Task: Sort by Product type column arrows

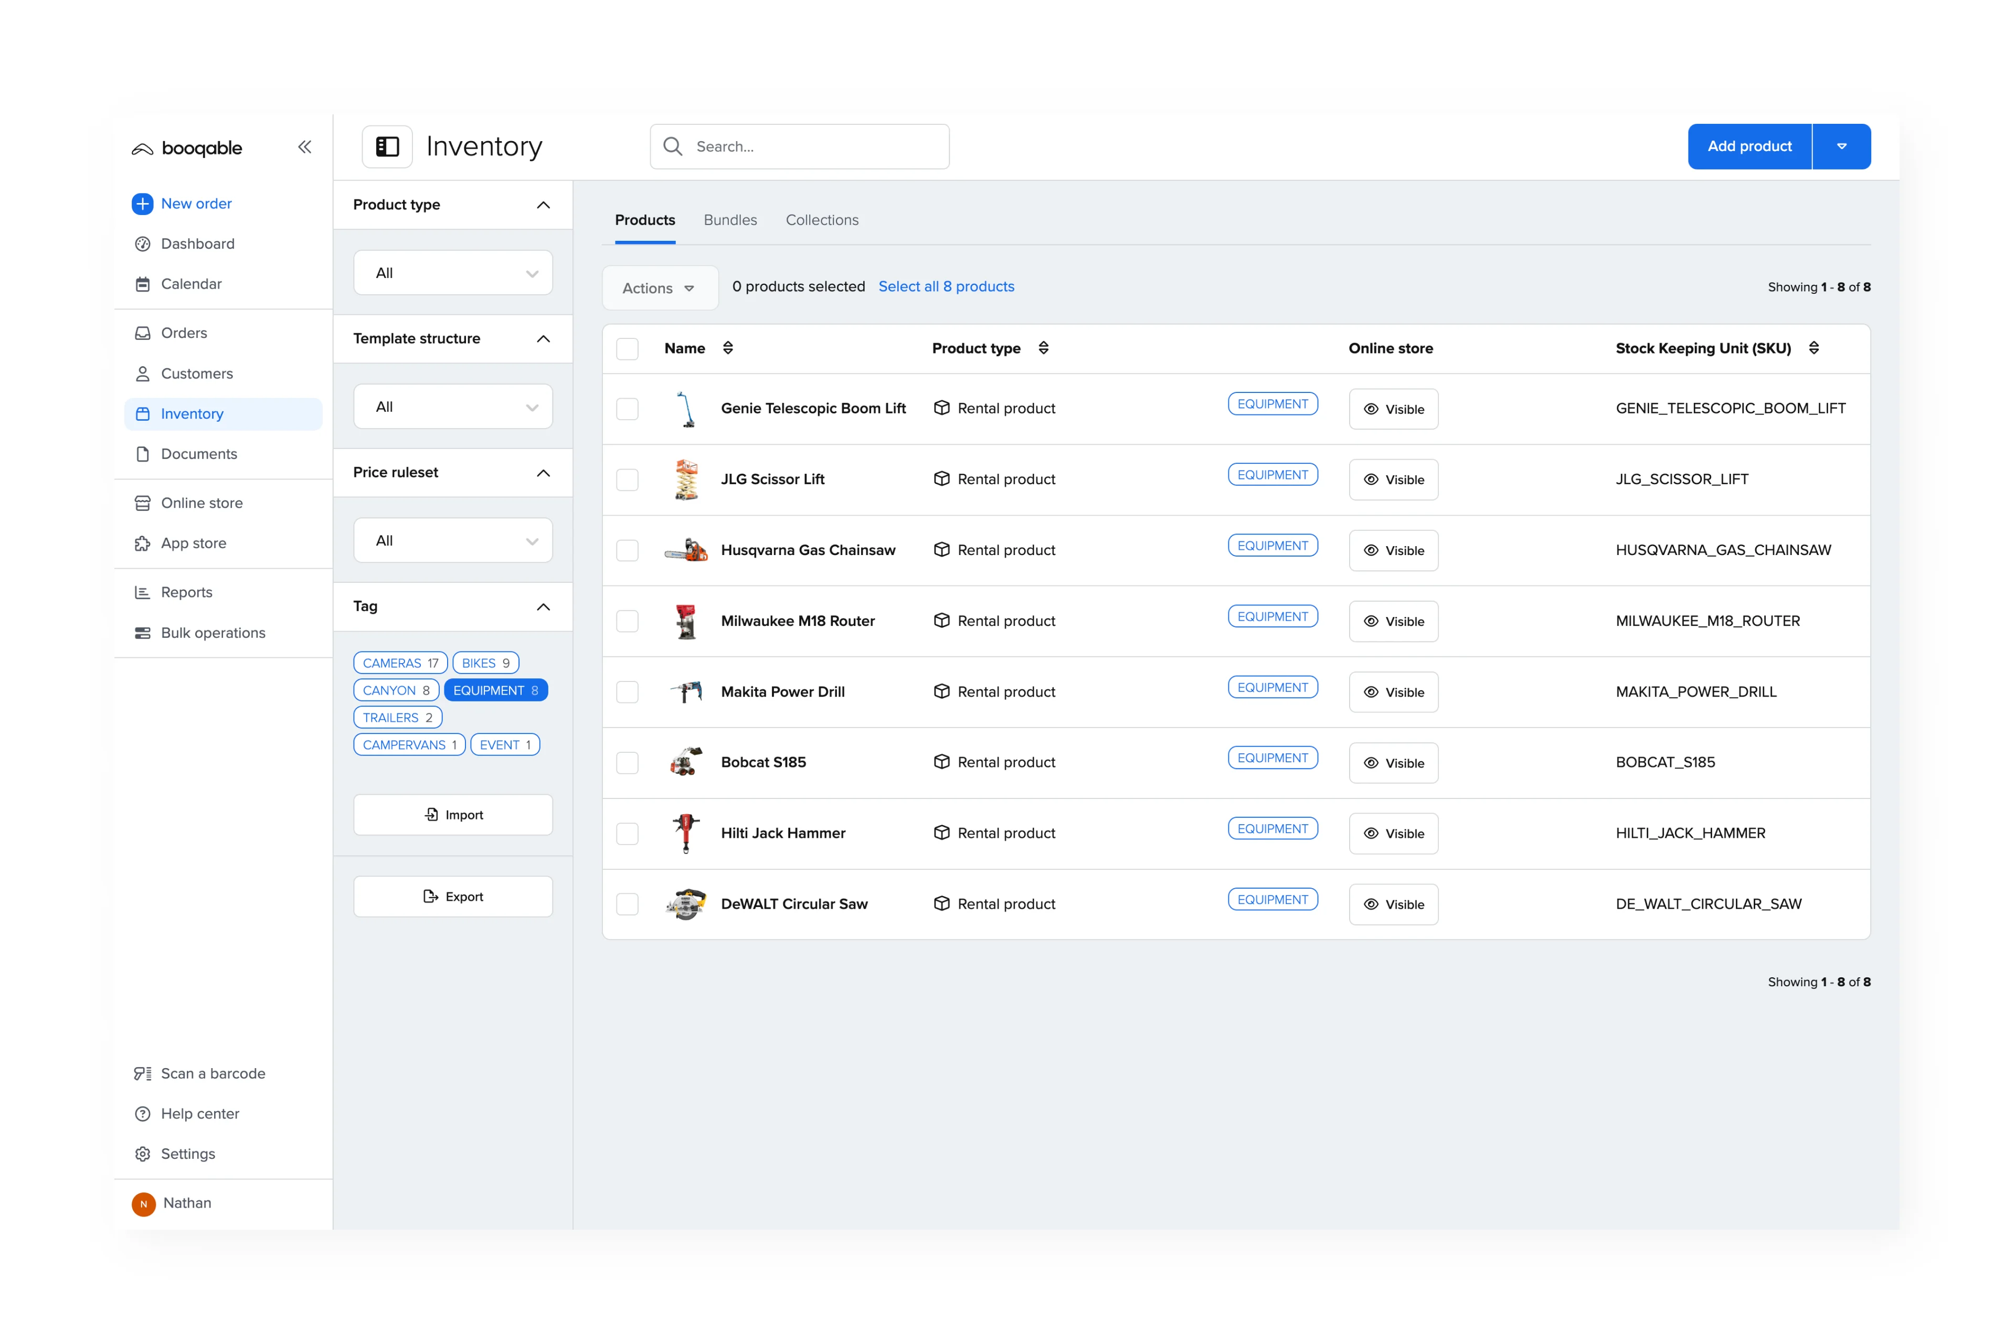Action: 1044,348
